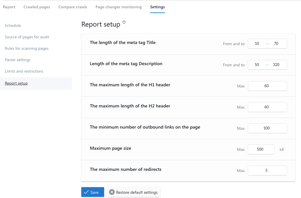Image resolution: width=301 pixels, height=198 pixels.
Task: Click the meta Title minimum length field
Action: [257, 44]
